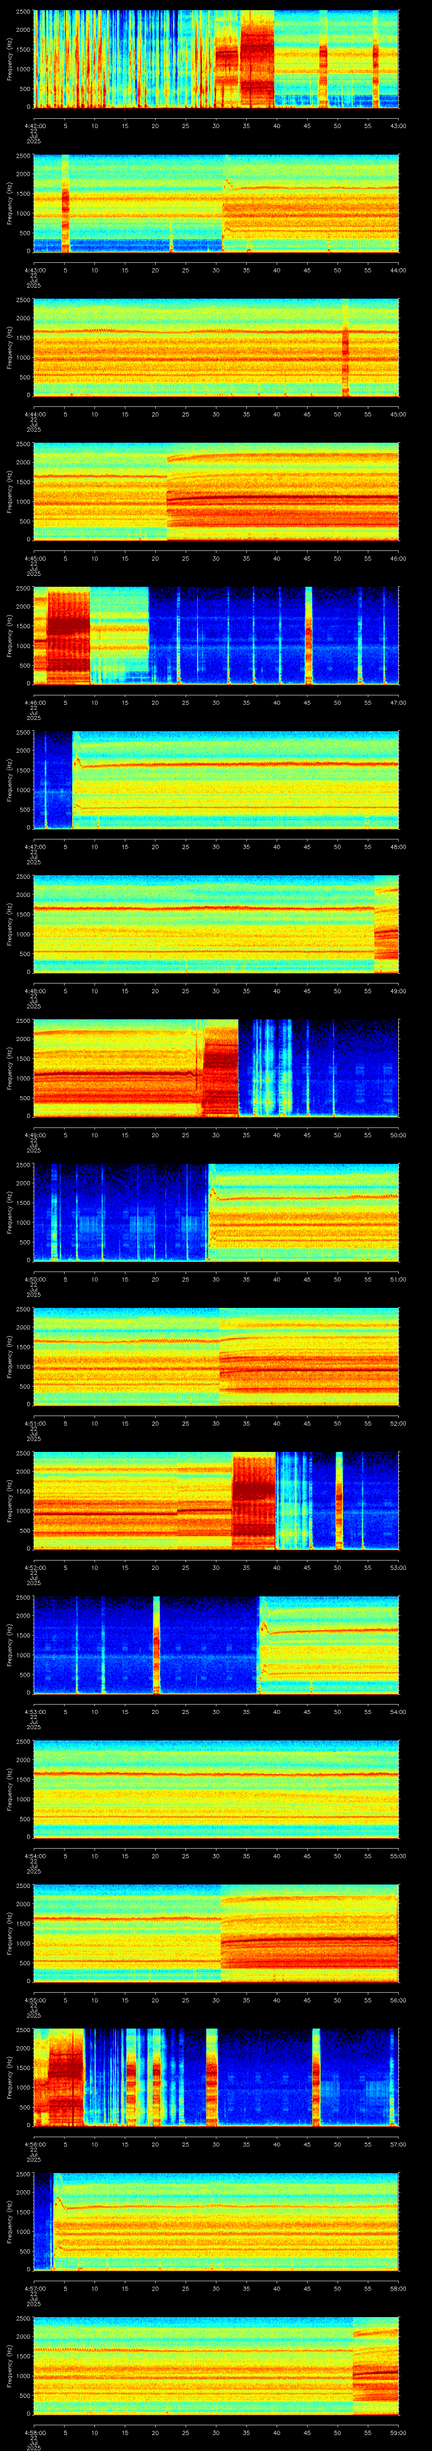432x2451 pixels.
Task: Select the spectrogram panel starting at 4:42:00
Action: [x=216, y=59]
